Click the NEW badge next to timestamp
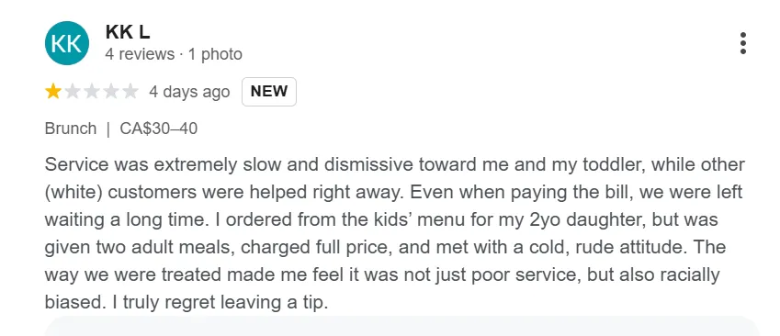780x336 pixels. tap(269, 92)
